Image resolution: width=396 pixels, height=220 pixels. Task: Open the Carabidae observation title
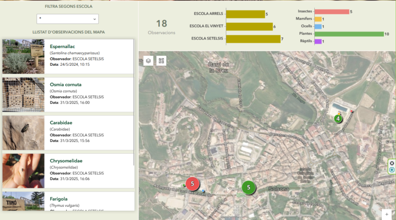coord(61,123)
